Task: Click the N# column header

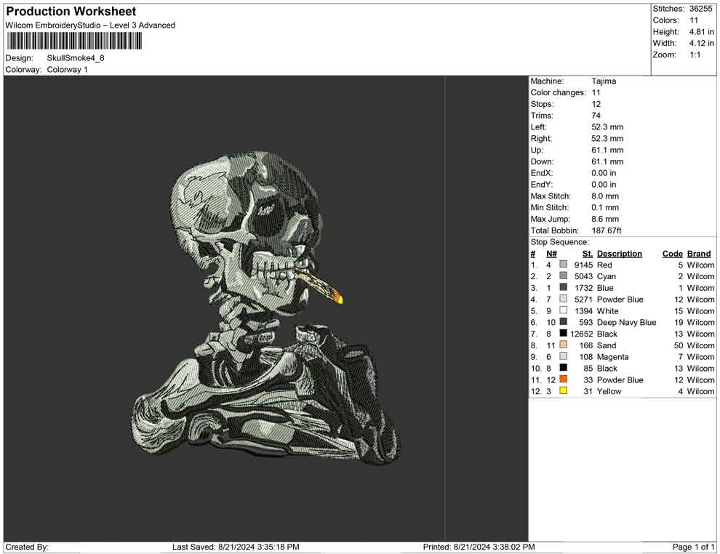Action: [551, 253]
